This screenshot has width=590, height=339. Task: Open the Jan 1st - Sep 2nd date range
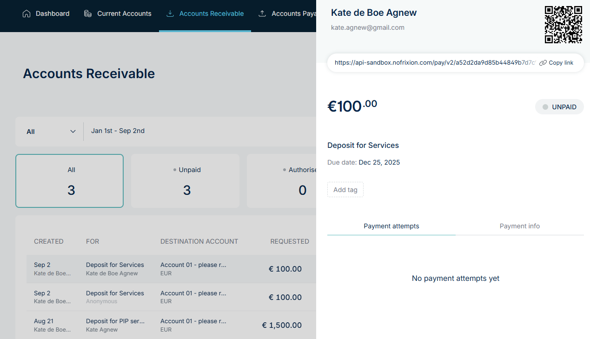click(118, 131)
